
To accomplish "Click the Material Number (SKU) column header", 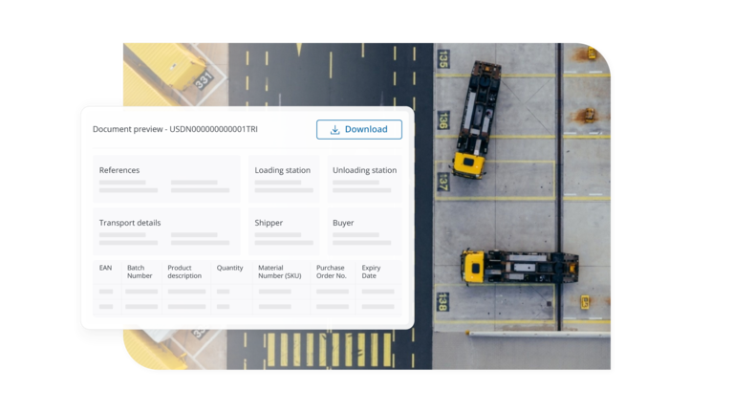I will click(x=279, y=272).
